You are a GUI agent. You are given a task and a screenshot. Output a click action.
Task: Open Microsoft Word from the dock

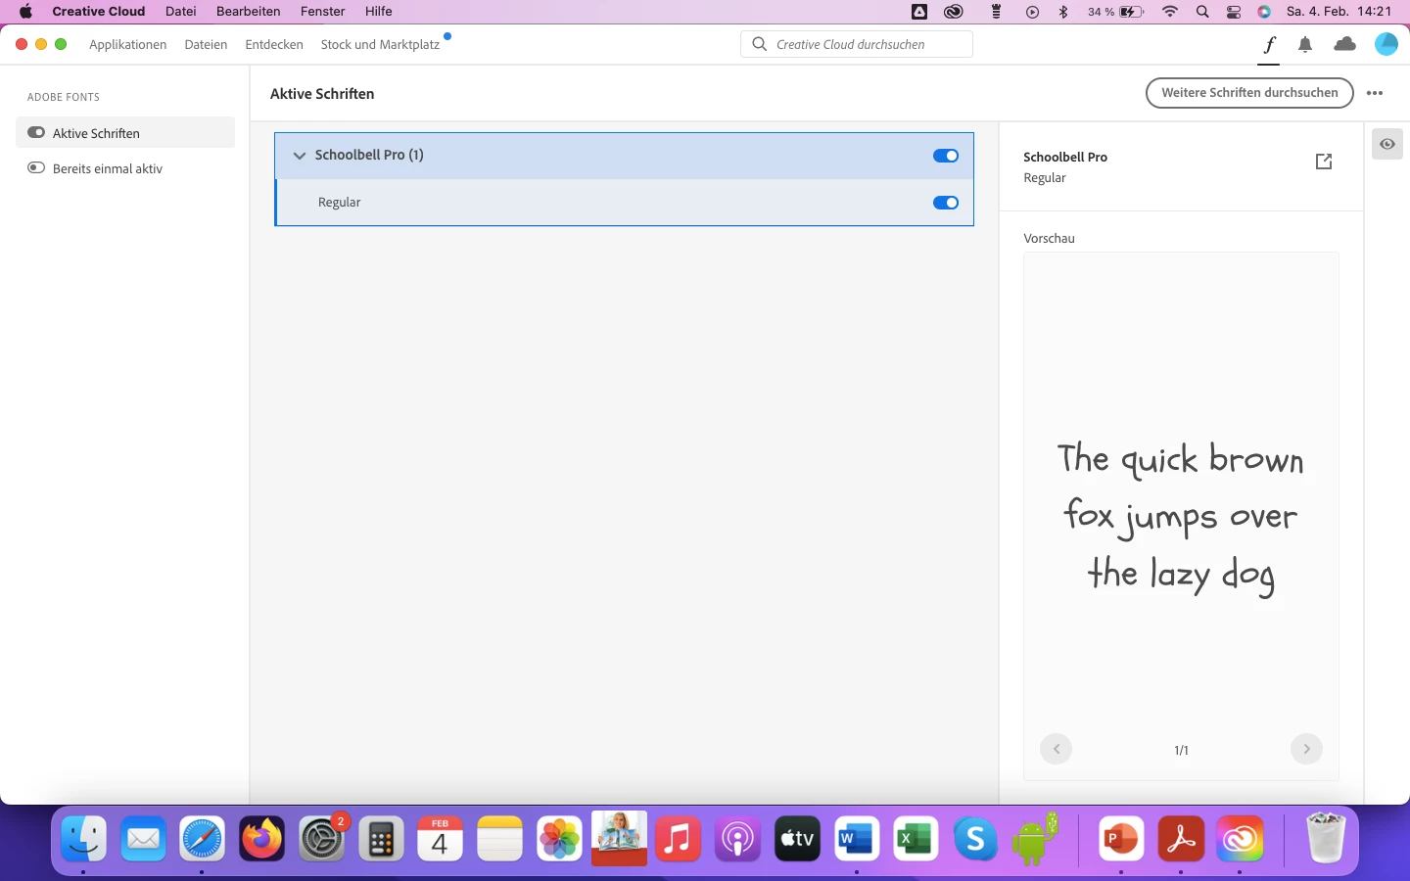pos(857,839)
